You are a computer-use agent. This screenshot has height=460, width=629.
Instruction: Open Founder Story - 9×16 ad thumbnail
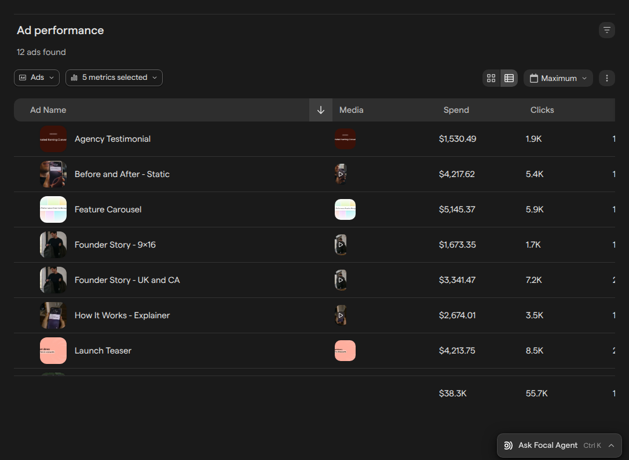tap(53, 245)
